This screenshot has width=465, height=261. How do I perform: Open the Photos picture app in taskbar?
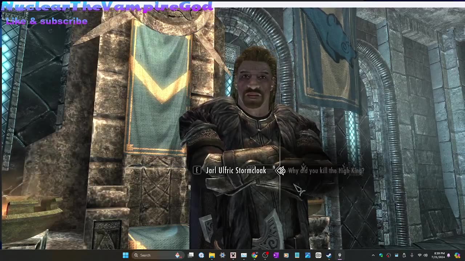pos(244,255)
